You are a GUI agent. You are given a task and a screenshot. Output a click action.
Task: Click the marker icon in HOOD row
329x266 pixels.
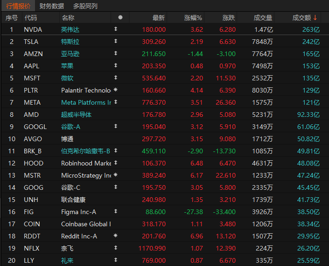116,163
